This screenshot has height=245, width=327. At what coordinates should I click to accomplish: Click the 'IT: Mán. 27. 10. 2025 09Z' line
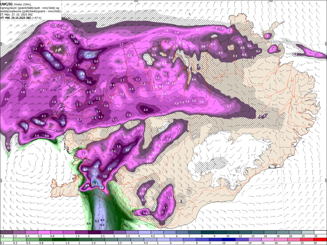coord(17,15)
